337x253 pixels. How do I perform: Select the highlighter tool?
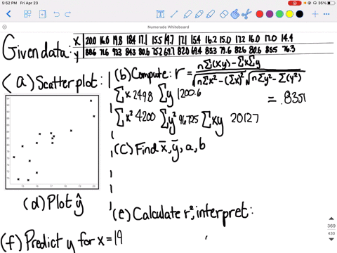coord(211,14)
